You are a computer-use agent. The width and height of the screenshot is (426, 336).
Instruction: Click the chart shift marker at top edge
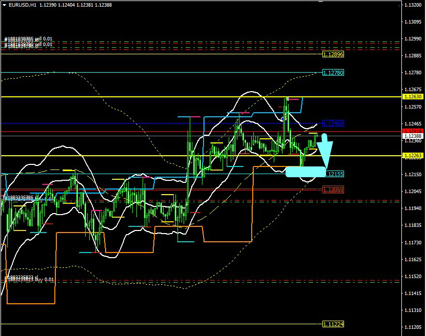tap(321, 1)
